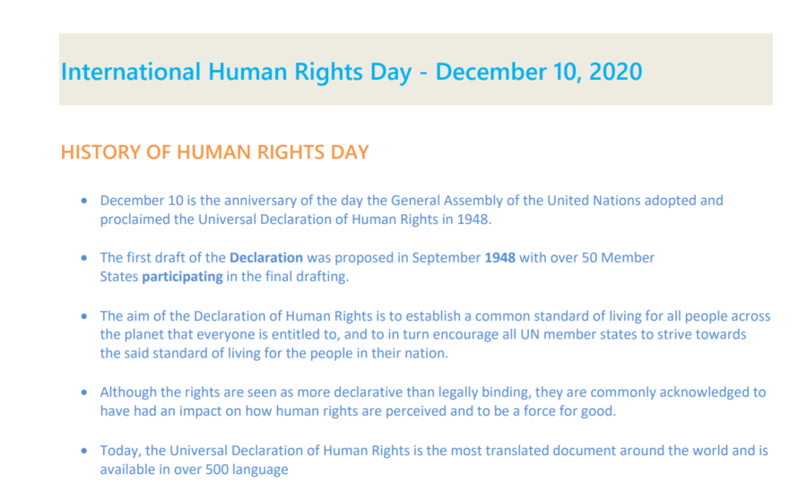Click the bold word participating
Screen dimensions: 807x499
pos(182,277)
